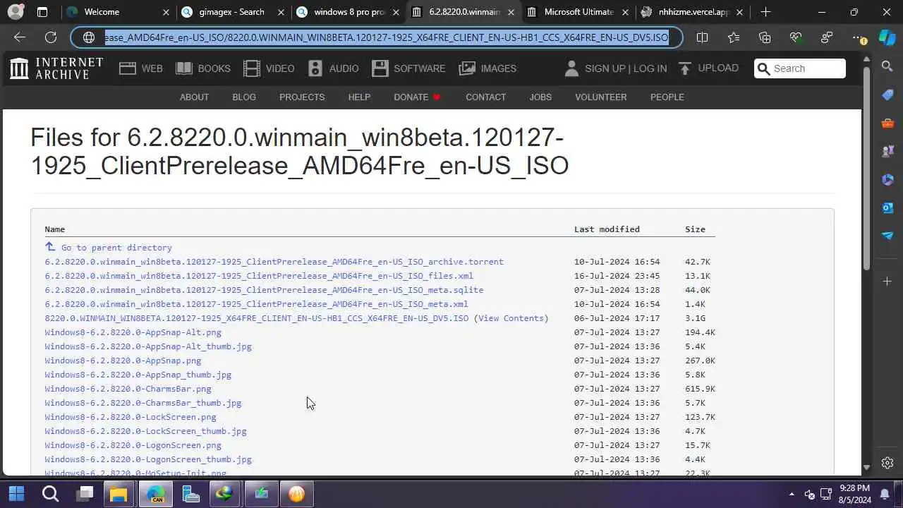This screenshot has height=508, width=903.
Task: Open Edge collections
Action: [x=765, y=37]
